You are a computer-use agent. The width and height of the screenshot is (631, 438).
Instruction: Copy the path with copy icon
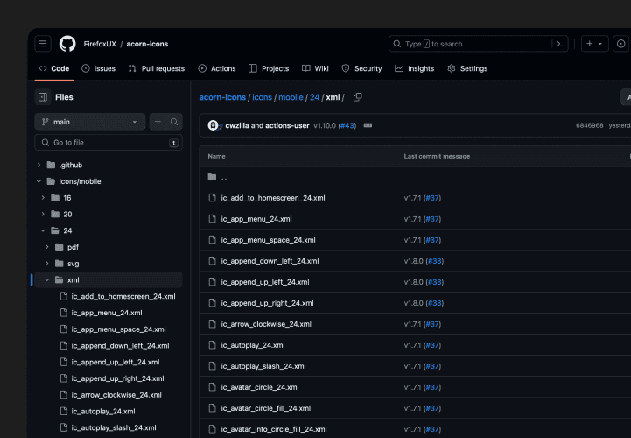click(x=357, y=97)
